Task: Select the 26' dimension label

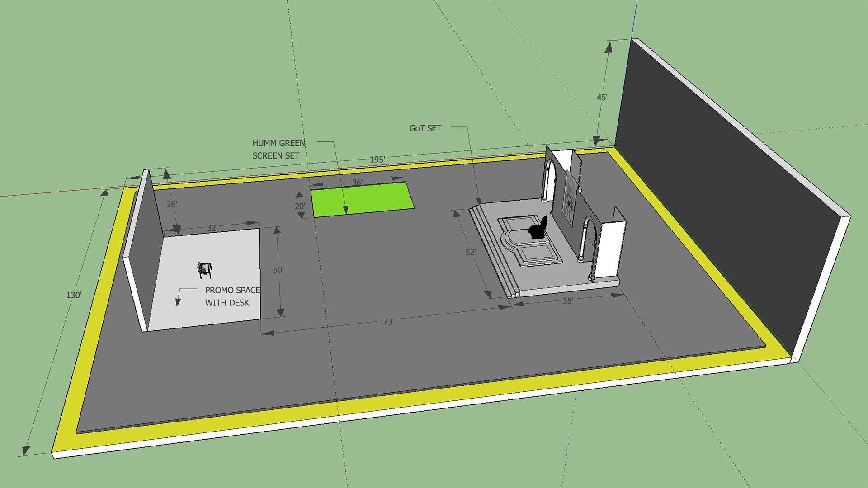Action: point(171,205)
